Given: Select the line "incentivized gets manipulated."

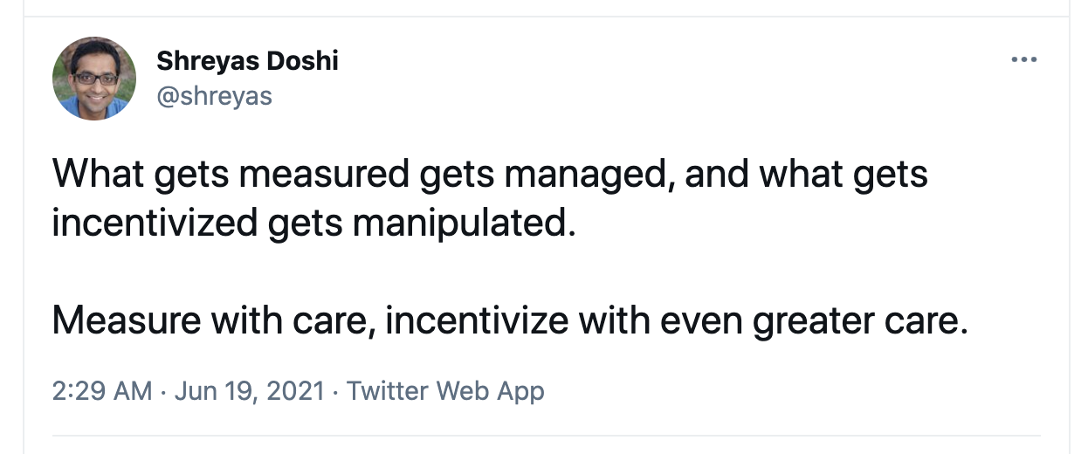Looking at the screenshot, I should point(314,224).
